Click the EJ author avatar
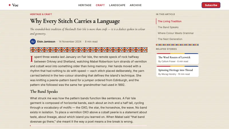The height and width of the screenshot is (129, 229). tap(33, 42)
